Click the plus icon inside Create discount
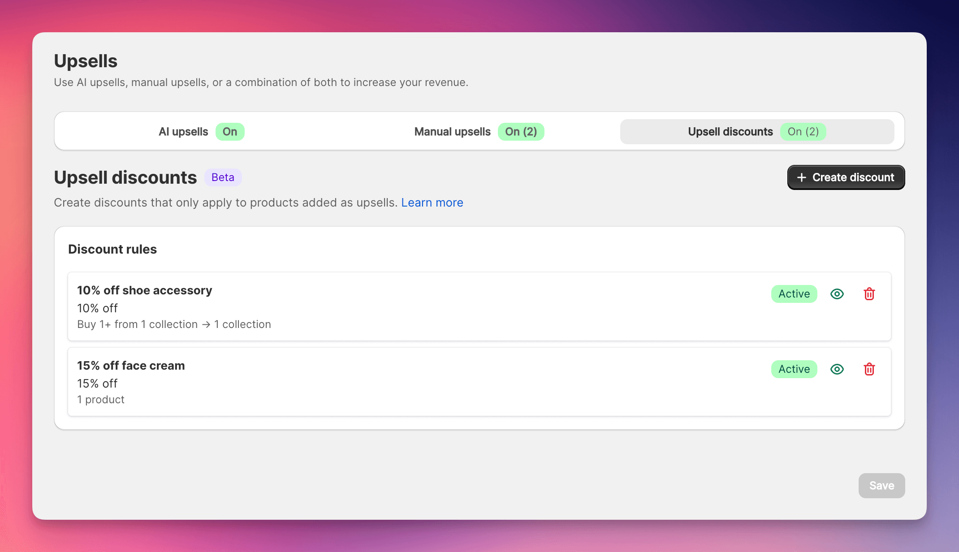 [x=802, y=177]
